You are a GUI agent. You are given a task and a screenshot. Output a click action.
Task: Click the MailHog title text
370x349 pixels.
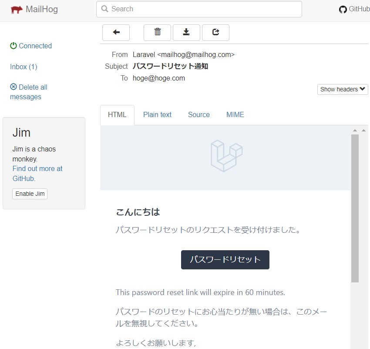(x=41, y=10)
